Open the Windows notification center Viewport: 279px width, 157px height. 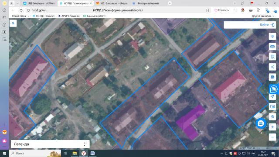(x=273, y=153)
